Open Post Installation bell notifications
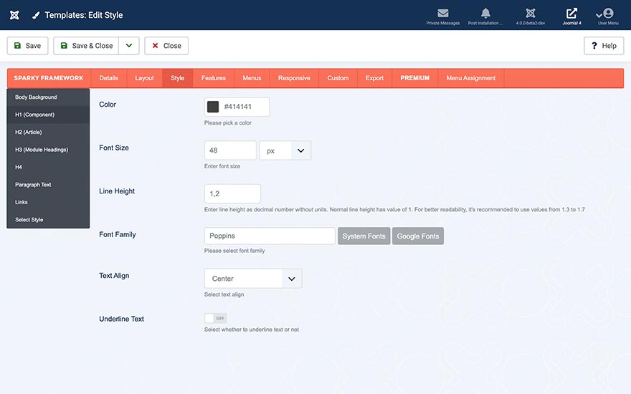Viewport: 631px width, 394px height. click(485, 14)
